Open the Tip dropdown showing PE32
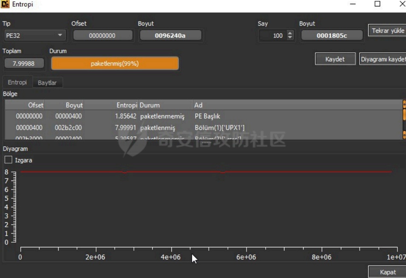 tap(34, 35)
